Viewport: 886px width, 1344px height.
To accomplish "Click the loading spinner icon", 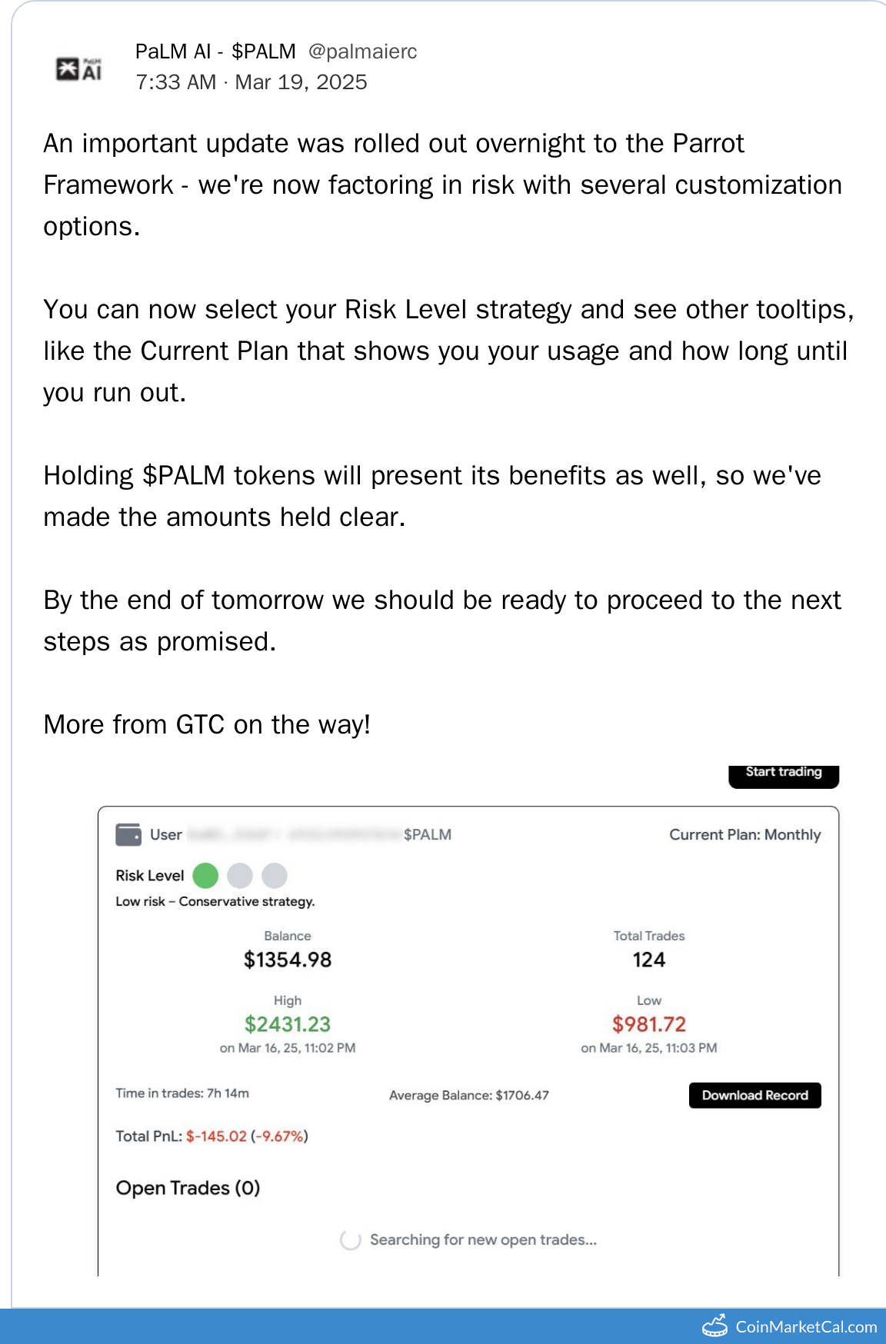I will coord(351,1239).
